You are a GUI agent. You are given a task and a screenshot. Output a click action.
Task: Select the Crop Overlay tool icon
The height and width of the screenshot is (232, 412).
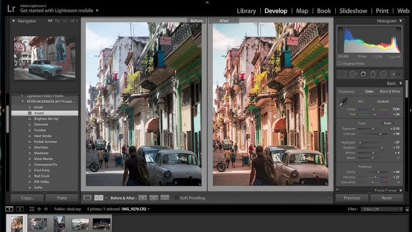click(x=342, y=74)
